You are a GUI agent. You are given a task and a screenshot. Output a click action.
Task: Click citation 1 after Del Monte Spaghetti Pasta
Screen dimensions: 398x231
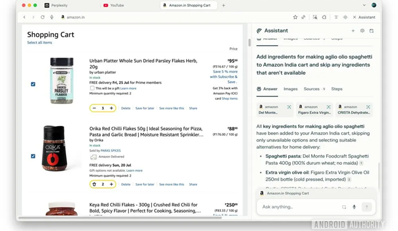pos(361,163)
